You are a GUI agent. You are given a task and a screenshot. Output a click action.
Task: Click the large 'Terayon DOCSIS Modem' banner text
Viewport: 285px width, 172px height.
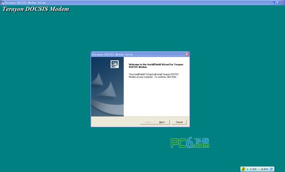point(36,9)
